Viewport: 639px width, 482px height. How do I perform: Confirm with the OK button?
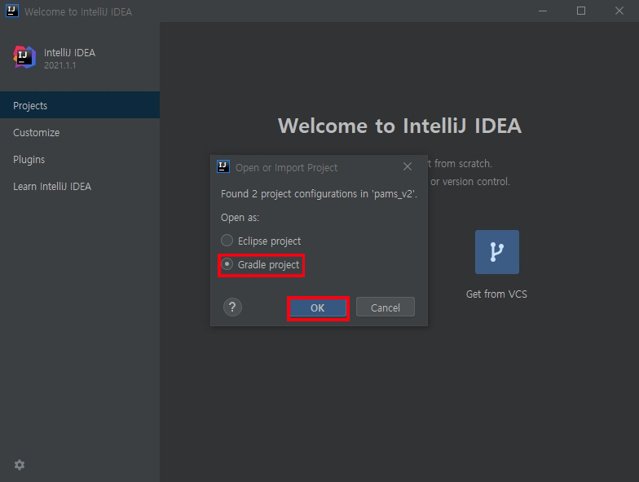point(318,308)
